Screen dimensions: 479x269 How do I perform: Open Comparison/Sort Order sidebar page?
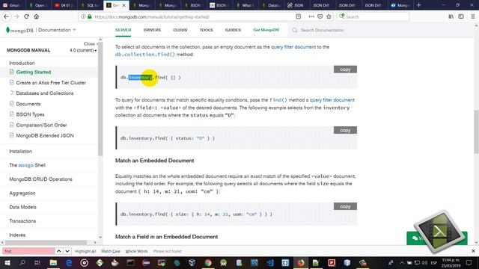[41, 125]
